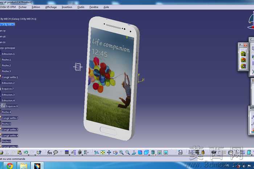
Task: Select Extrusion.2 feature in tree
Action: tap(8, 83)
